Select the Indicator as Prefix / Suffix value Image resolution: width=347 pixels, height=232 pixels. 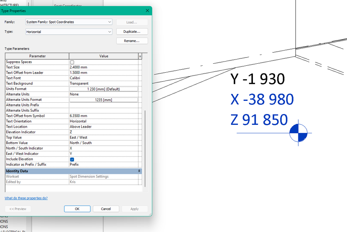(x=104, y=165)
